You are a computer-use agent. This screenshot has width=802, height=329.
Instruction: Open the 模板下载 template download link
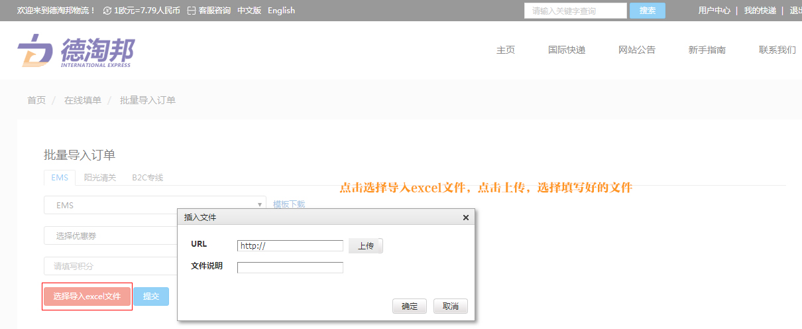point(289,204)
